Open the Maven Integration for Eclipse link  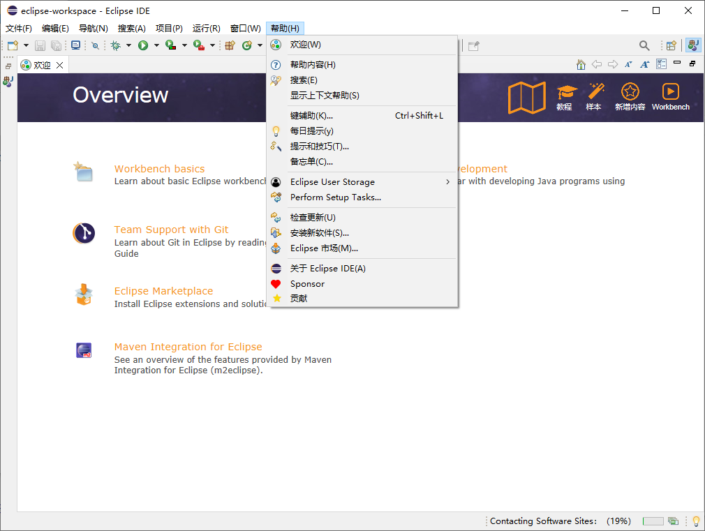188,347
